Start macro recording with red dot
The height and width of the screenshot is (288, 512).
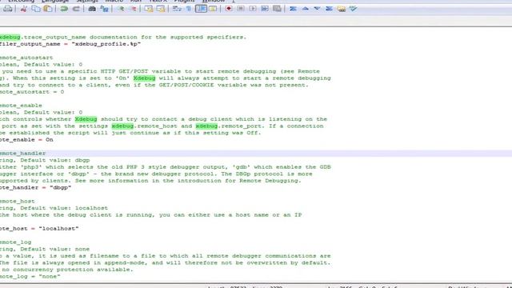click(229, 9)
